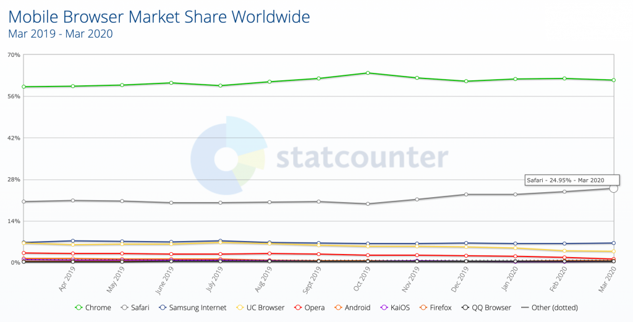Click the Chrome data point for July 2019

(220, 86)
